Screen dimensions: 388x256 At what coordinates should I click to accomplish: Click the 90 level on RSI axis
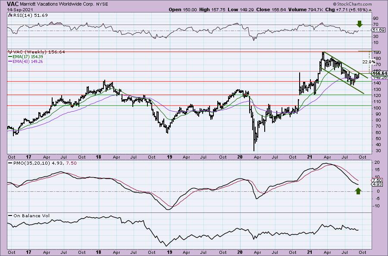pos(375,18)
